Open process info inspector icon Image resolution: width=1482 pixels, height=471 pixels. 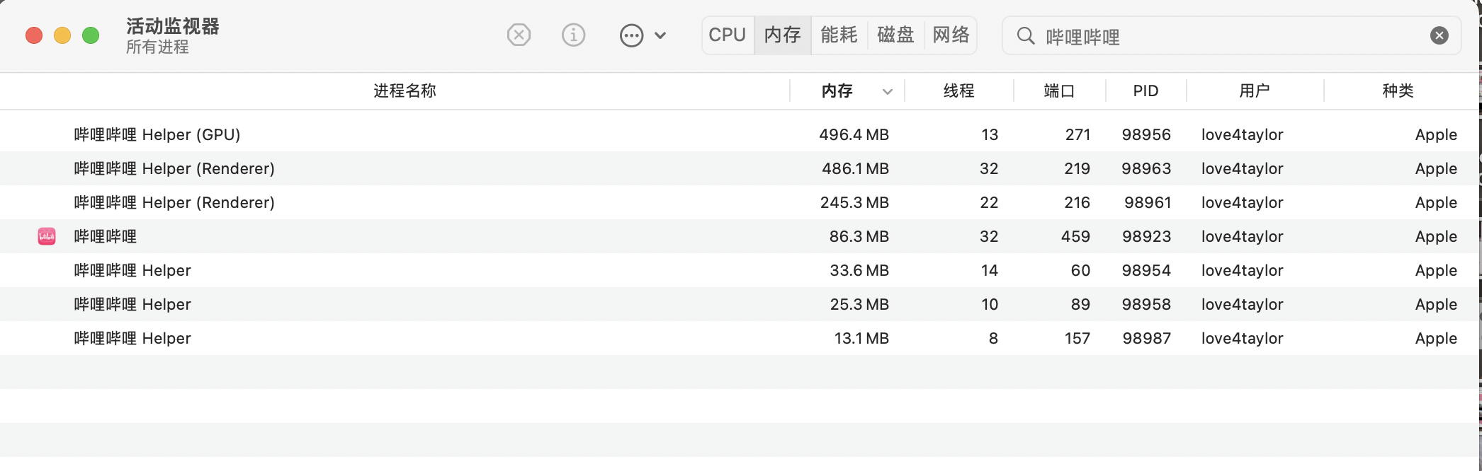(x=573, y=35)
